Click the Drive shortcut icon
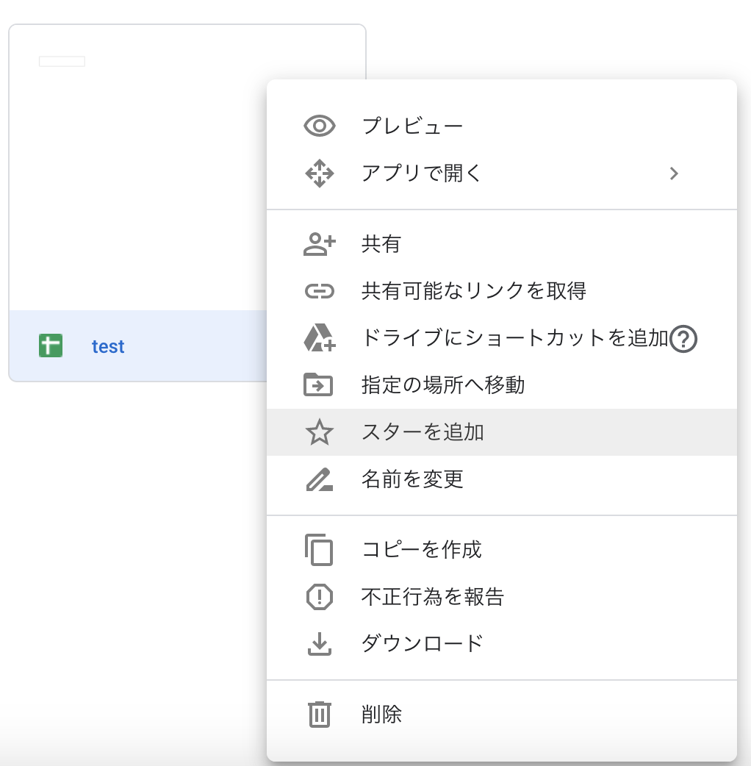Viewport: 751px width, 766px height. tap(319, 338)
